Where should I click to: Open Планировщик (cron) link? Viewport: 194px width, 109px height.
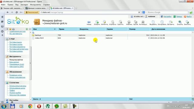pyautogui.click(x=17, y=64)
